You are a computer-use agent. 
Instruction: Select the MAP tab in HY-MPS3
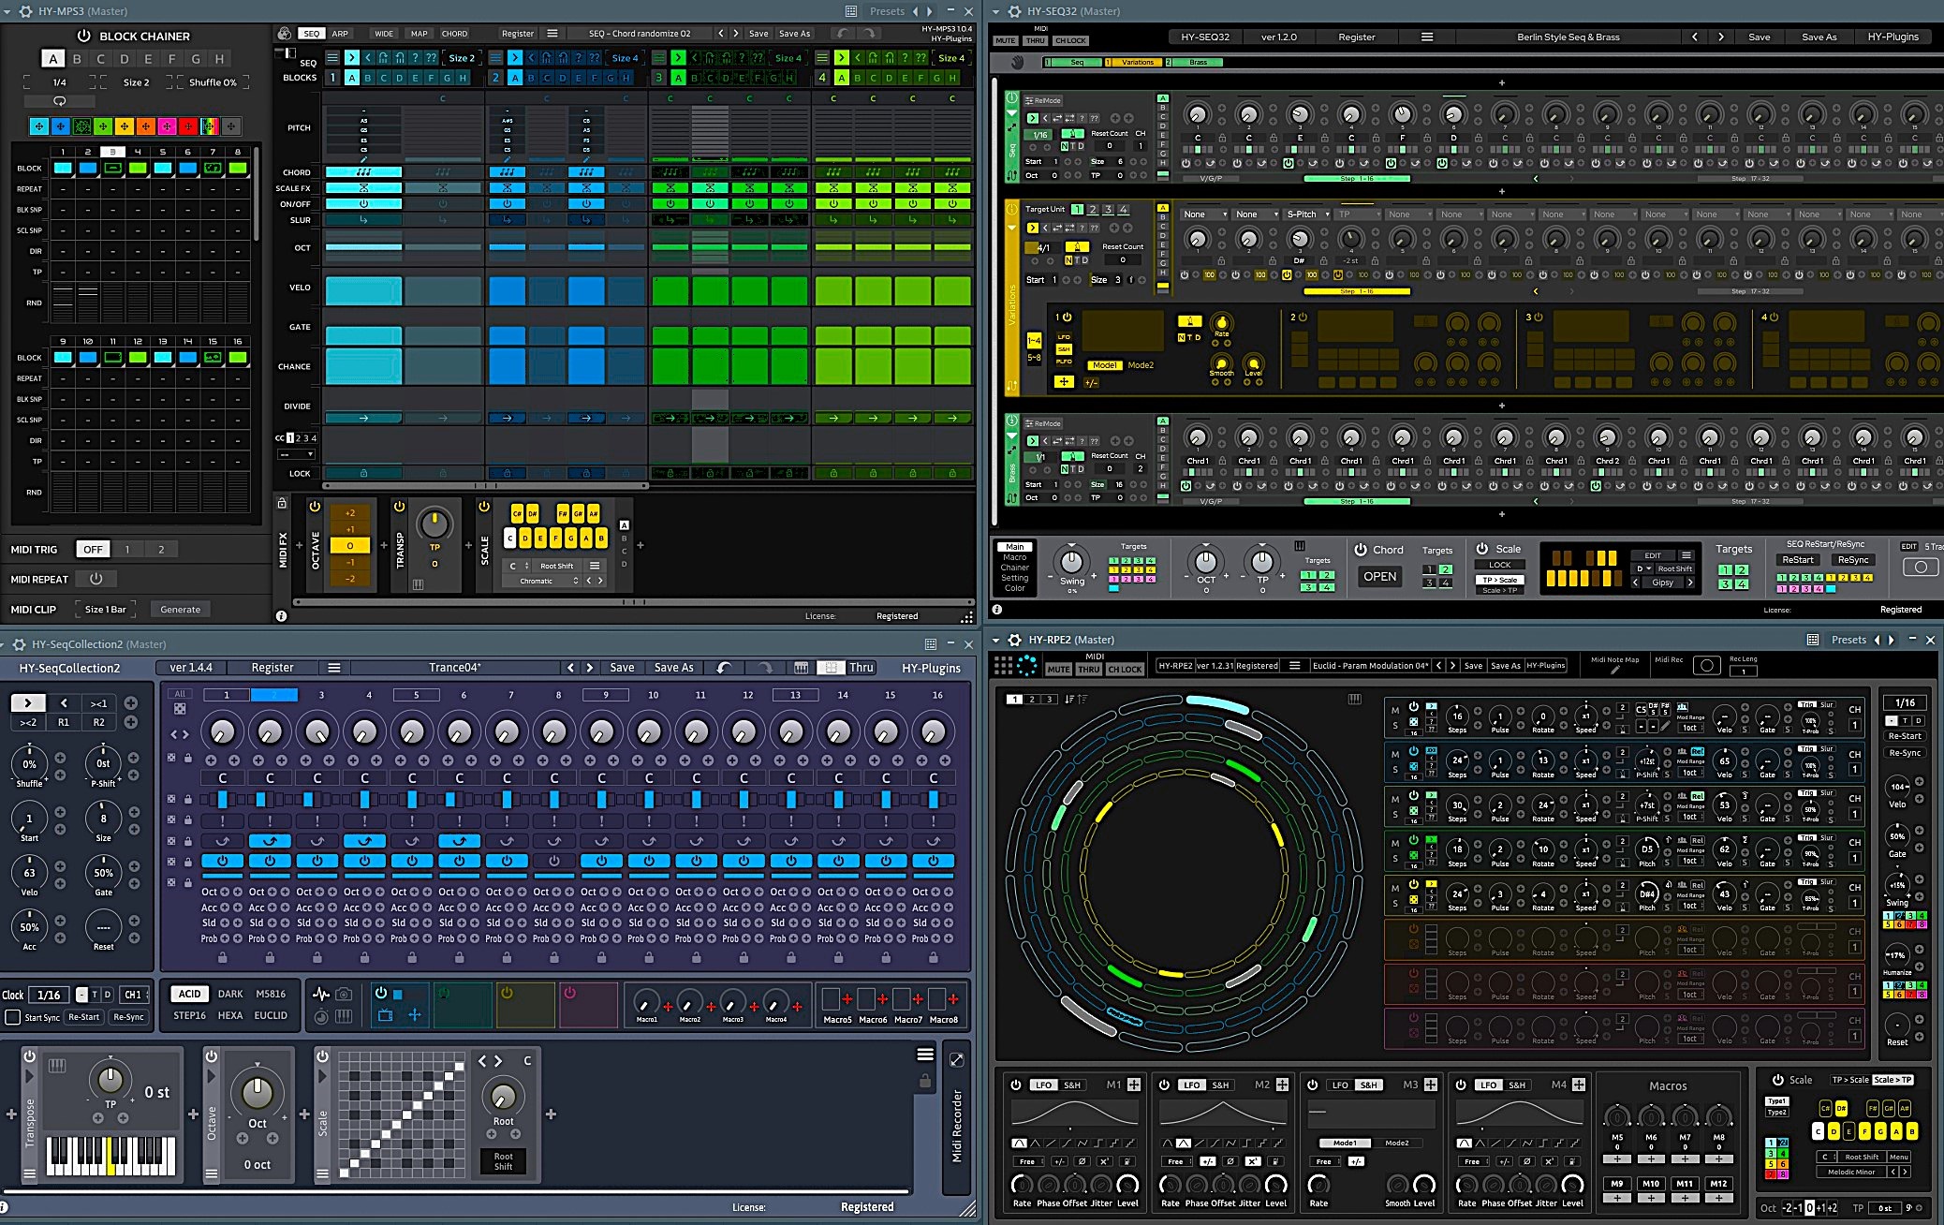(419, 34)
